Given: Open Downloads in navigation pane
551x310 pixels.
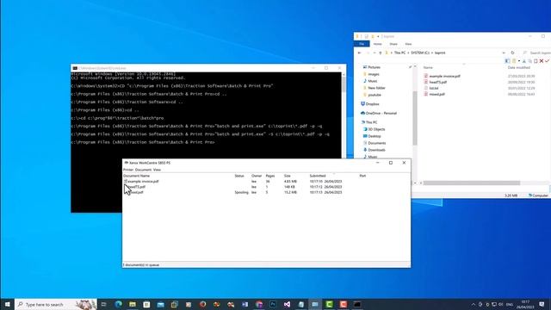Looking at the screenshot, I should (x=376, y=150).
